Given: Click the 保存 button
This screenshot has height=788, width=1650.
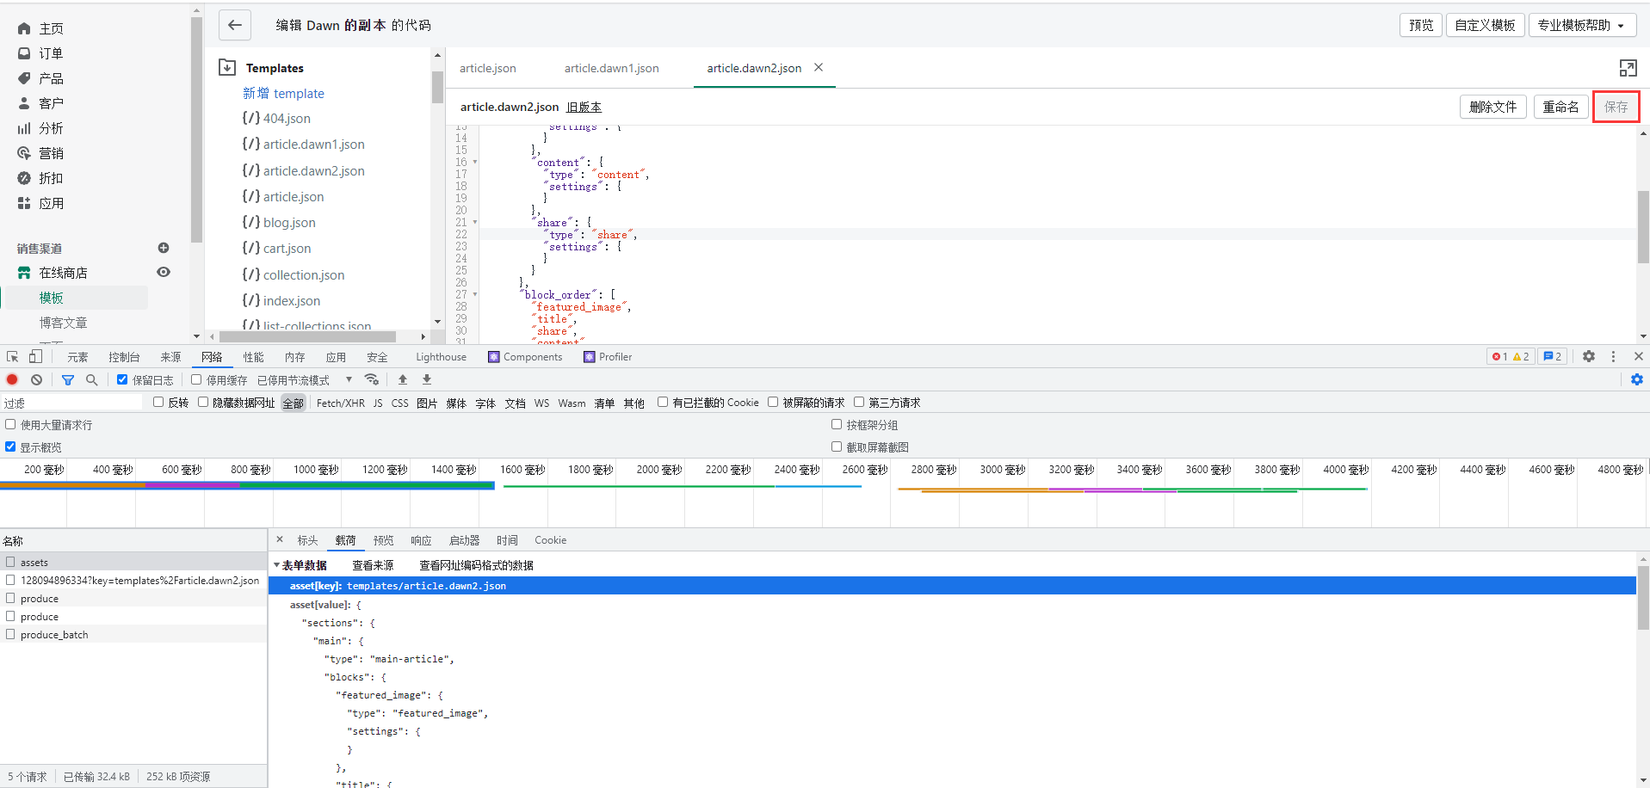Looking at the screenshot, I should [1615, 107].
